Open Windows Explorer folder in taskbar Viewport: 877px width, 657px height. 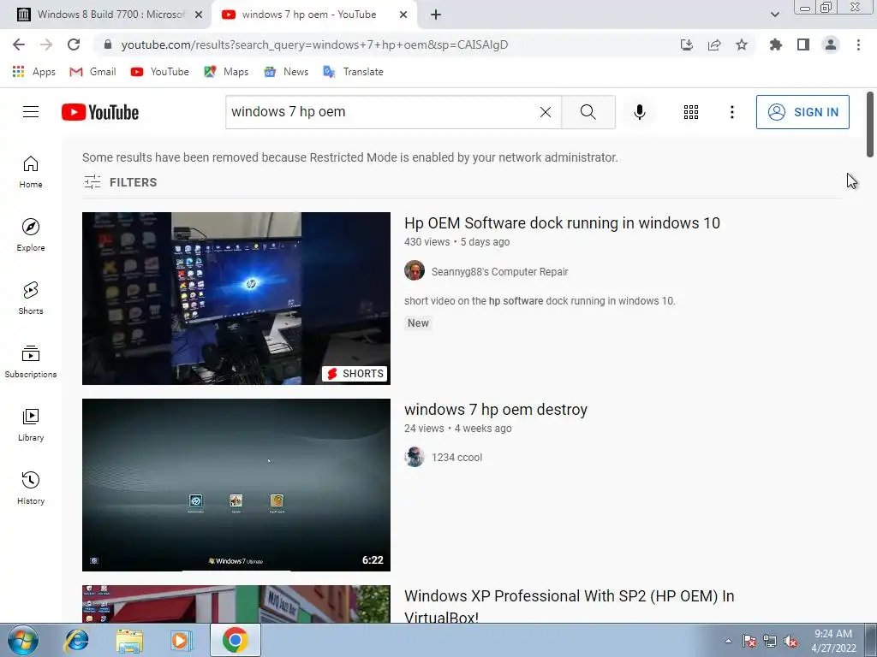(x=129, y=641)
